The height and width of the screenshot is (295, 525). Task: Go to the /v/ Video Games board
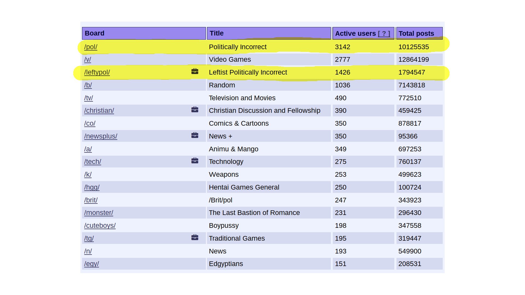tap(87, 60)
